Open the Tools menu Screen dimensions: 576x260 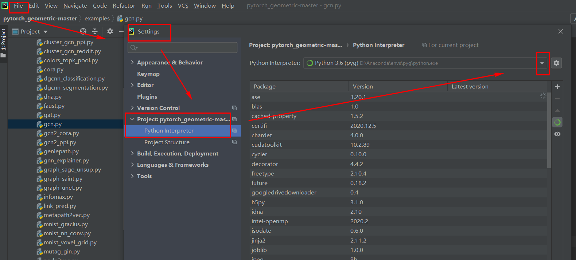pyautogui.click(x=164, y=6)
